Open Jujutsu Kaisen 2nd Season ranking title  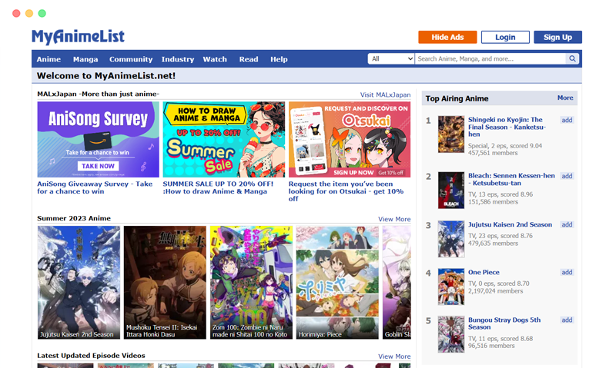pyautogui.click(x=510, y=224)
